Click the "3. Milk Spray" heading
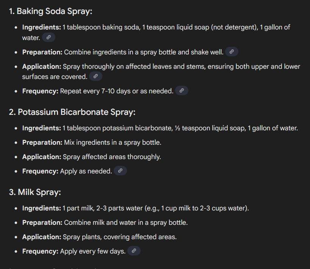 tap(35, 192)
